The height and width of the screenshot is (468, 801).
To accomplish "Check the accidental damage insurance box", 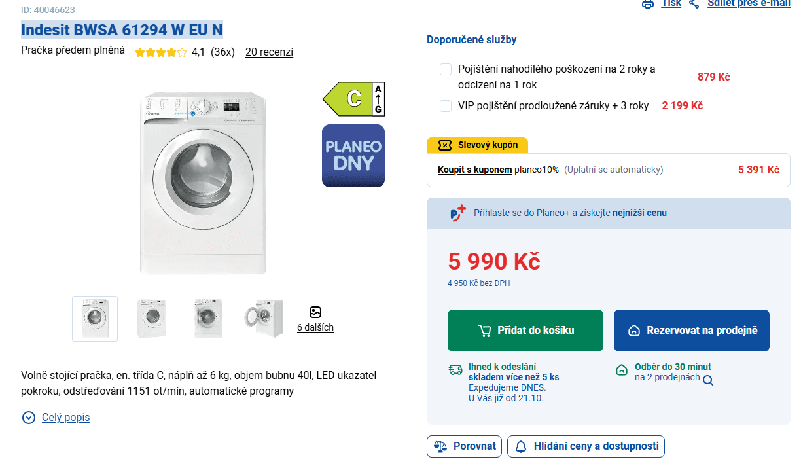I will point(446,69).
